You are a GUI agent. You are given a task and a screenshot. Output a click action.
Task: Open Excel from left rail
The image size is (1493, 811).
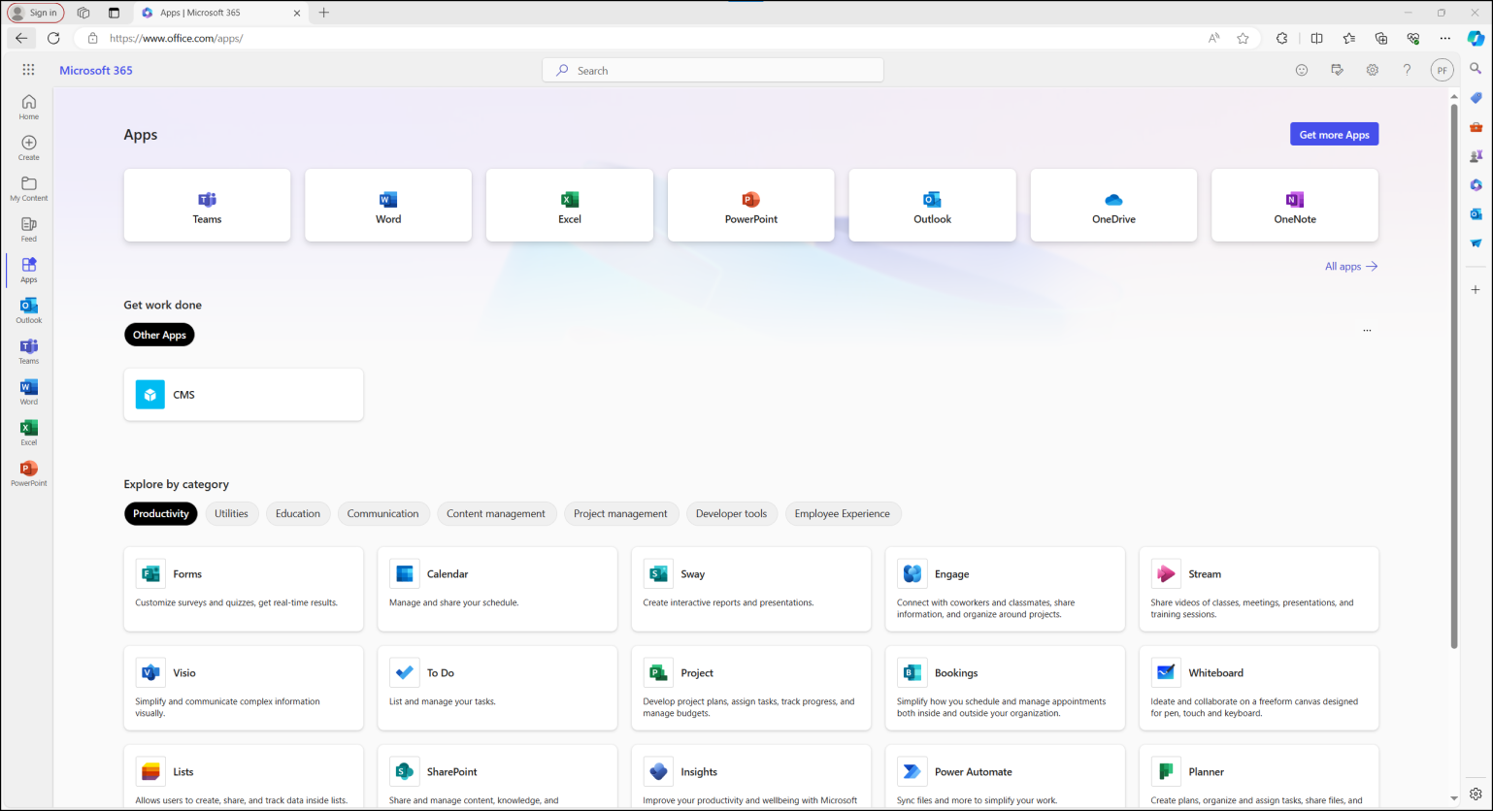pos(29,433)
